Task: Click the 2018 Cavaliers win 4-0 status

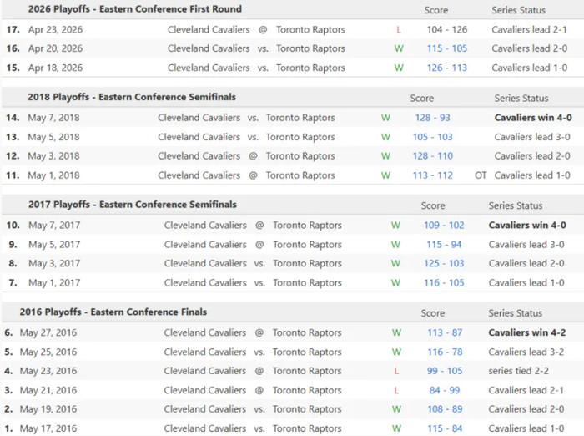Action: [x=533, y=118]
